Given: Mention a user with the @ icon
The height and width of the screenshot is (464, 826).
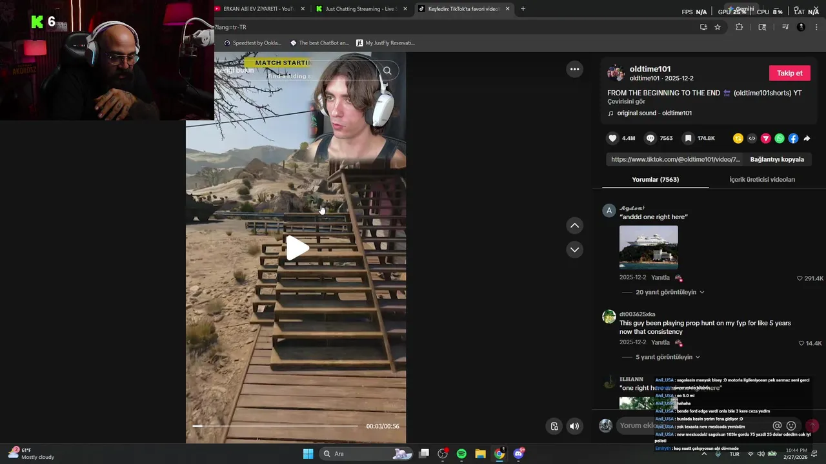Looking at the screenshot, I should [777, 426].
